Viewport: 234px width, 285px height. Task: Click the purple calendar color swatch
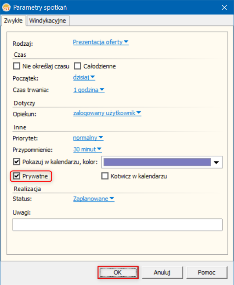pos(157,162)
